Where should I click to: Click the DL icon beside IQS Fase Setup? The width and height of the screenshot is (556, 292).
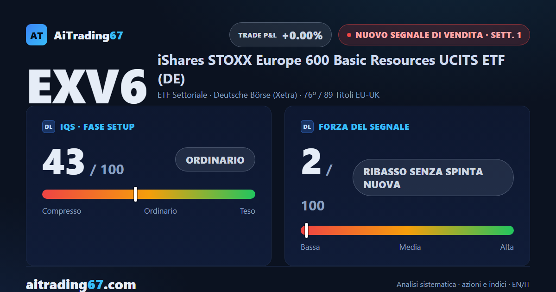(49, 127)
